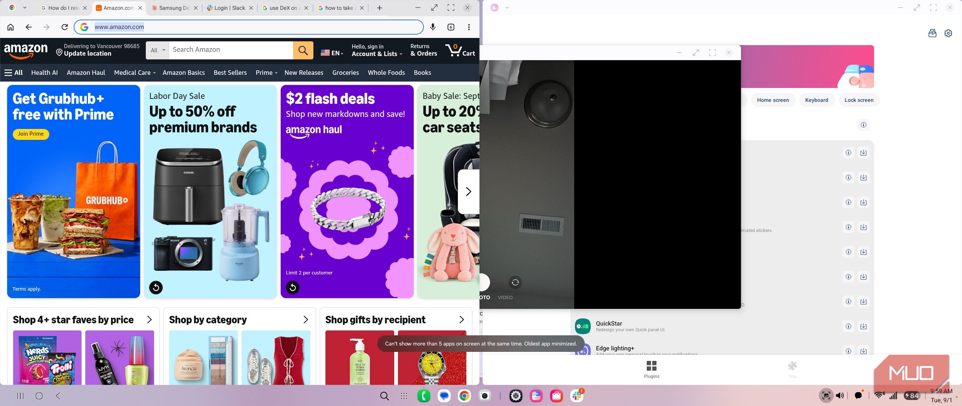Download the QuickStar plugin
Screen dimensions: 962x406
(864, 326)
